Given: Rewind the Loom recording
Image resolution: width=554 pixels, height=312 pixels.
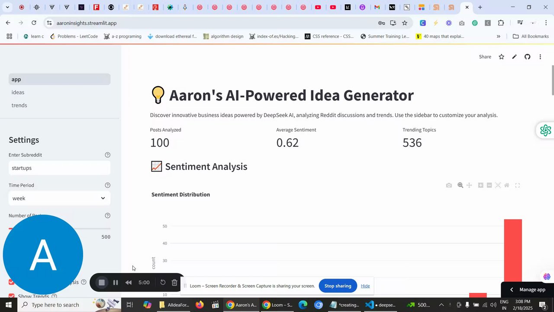Looking at the screenshot, I should point(129,283).
